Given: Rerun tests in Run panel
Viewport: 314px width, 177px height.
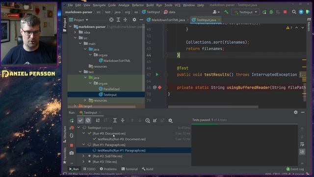Looking at the screenshot, I should 72,120.
